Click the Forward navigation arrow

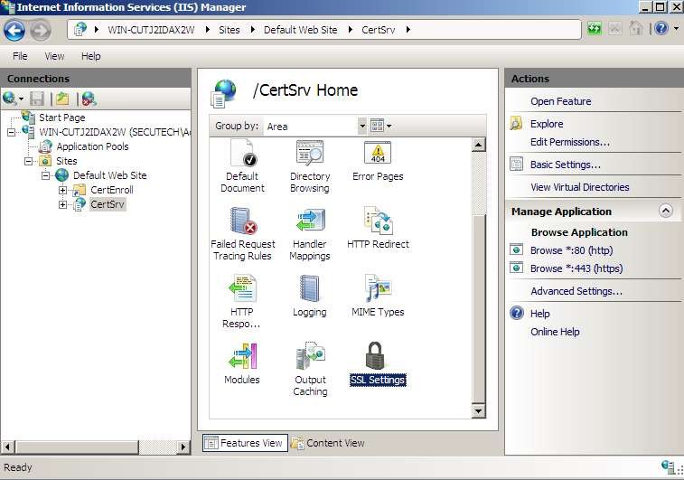coord(40,30)
